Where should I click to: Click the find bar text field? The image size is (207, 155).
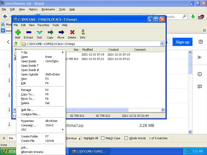point(12,138)
